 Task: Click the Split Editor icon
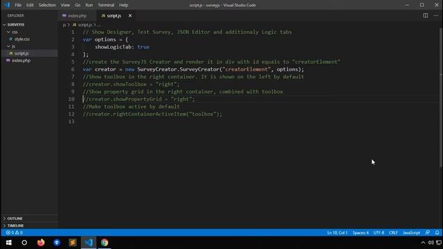click(425, 15)
